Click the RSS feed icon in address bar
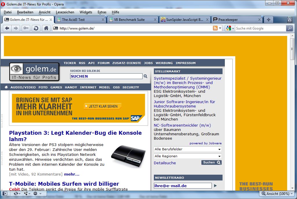The image size is (297, 199). pos(215,28)
